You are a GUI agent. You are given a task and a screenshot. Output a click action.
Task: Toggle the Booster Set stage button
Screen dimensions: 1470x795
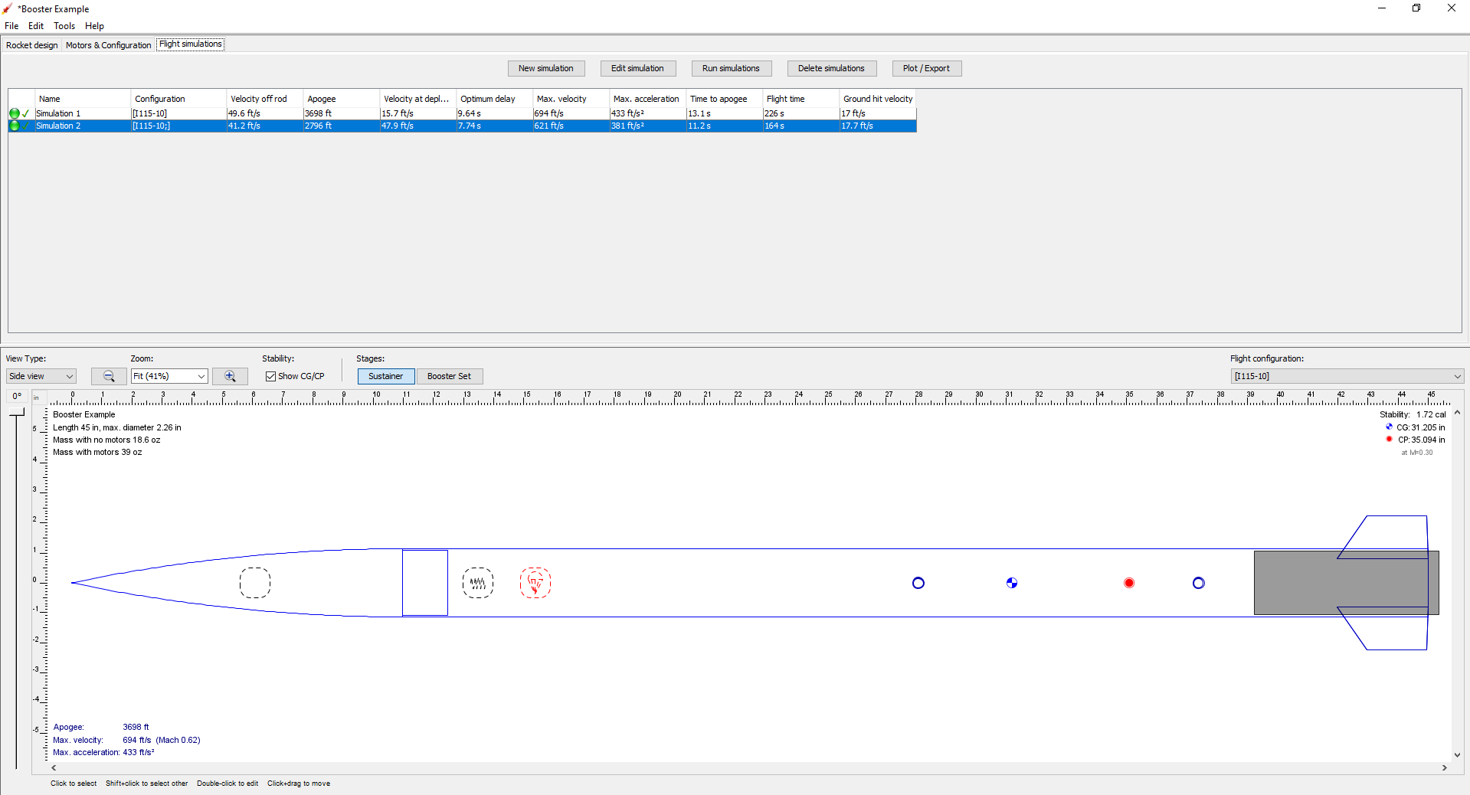(450, 376)
